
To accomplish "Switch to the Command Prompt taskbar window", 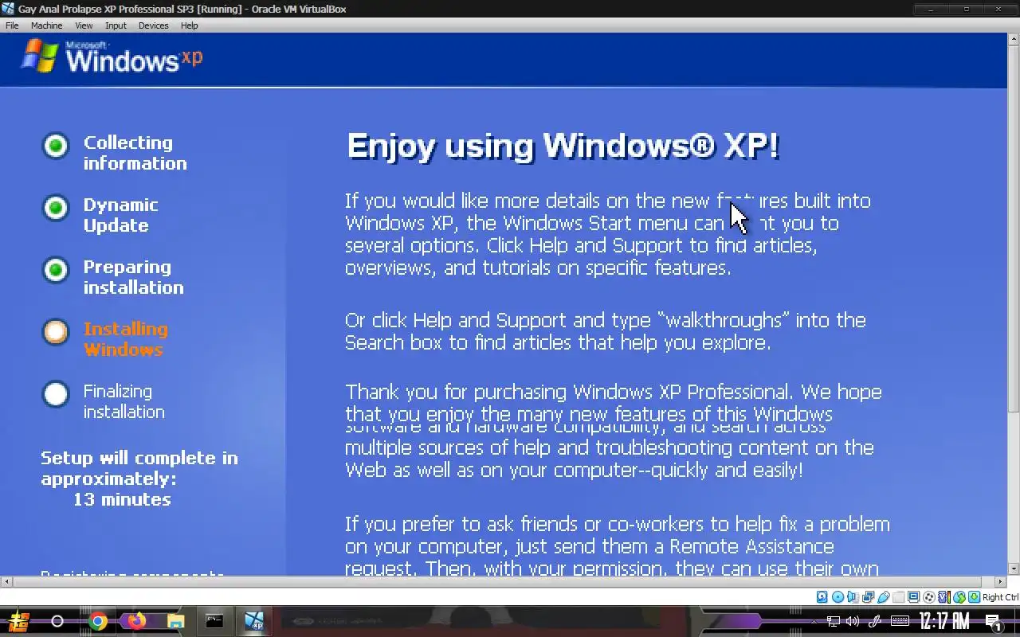I will point(214,621).
